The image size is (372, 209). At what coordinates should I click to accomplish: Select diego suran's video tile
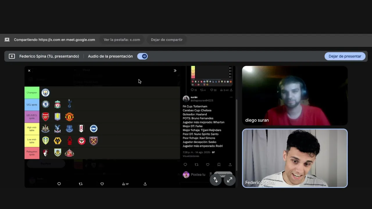point(295,96)
